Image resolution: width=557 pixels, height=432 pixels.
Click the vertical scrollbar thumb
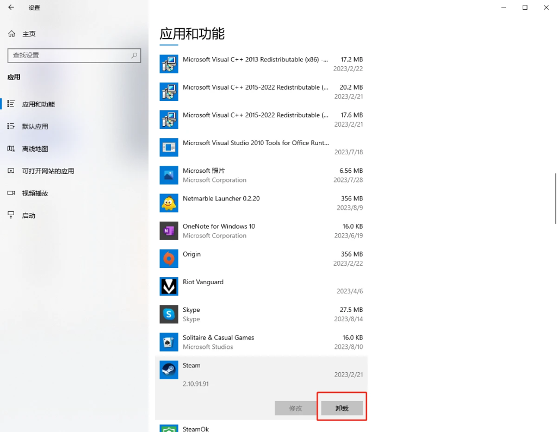point(555,198)
